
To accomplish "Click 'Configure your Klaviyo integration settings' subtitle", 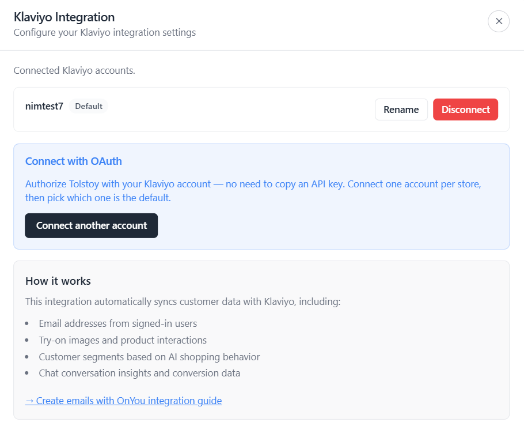I will click(105, 32).
